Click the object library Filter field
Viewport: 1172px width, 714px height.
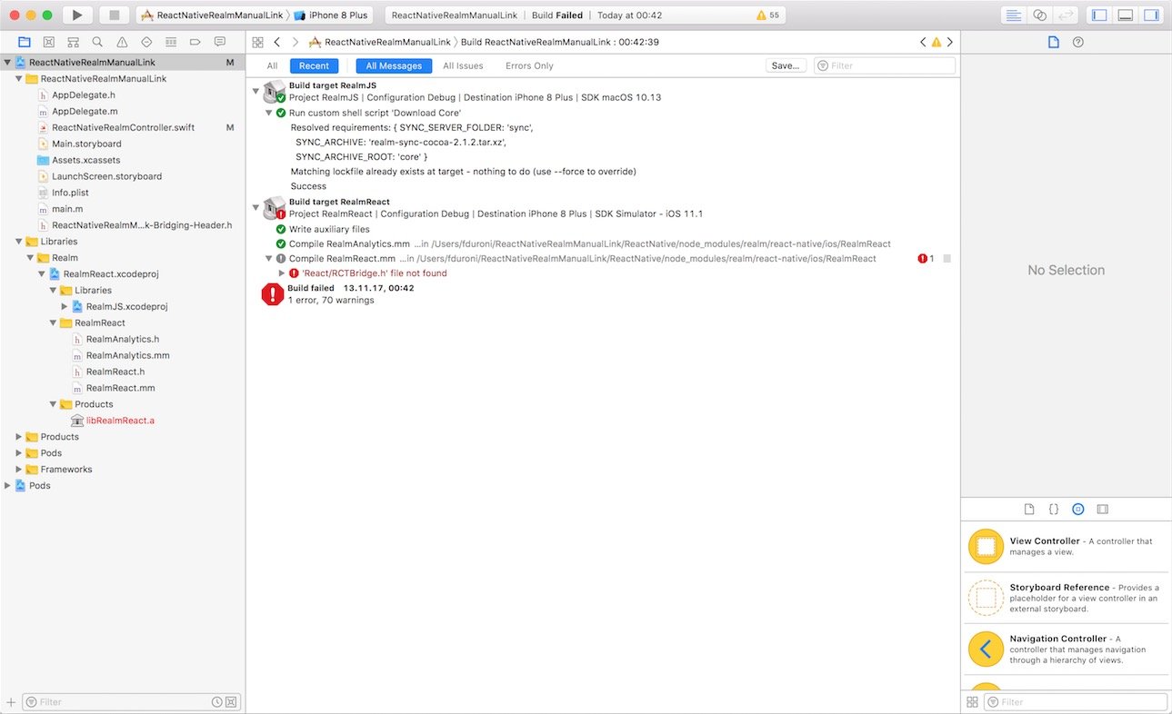[1076, 702]
